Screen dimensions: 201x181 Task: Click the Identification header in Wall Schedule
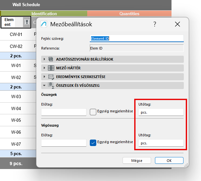[x=44, y=14]
